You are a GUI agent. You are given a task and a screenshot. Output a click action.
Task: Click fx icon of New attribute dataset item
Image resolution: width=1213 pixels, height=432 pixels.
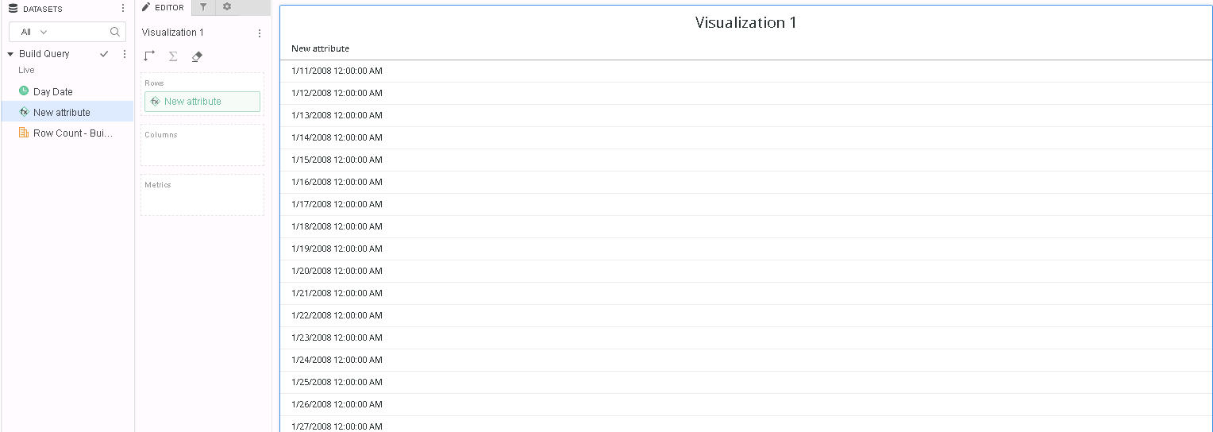[x=24, y=112]
